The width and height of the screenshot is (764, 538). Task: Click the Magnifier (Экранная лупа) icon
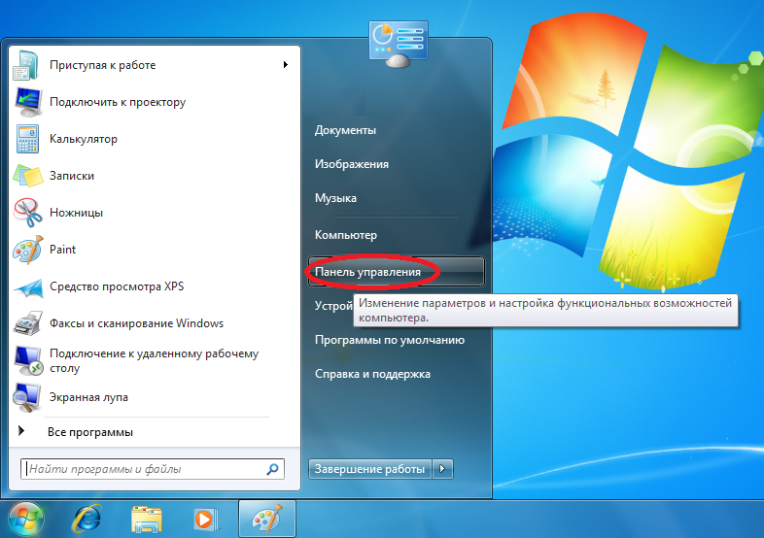tap(27, 397)
